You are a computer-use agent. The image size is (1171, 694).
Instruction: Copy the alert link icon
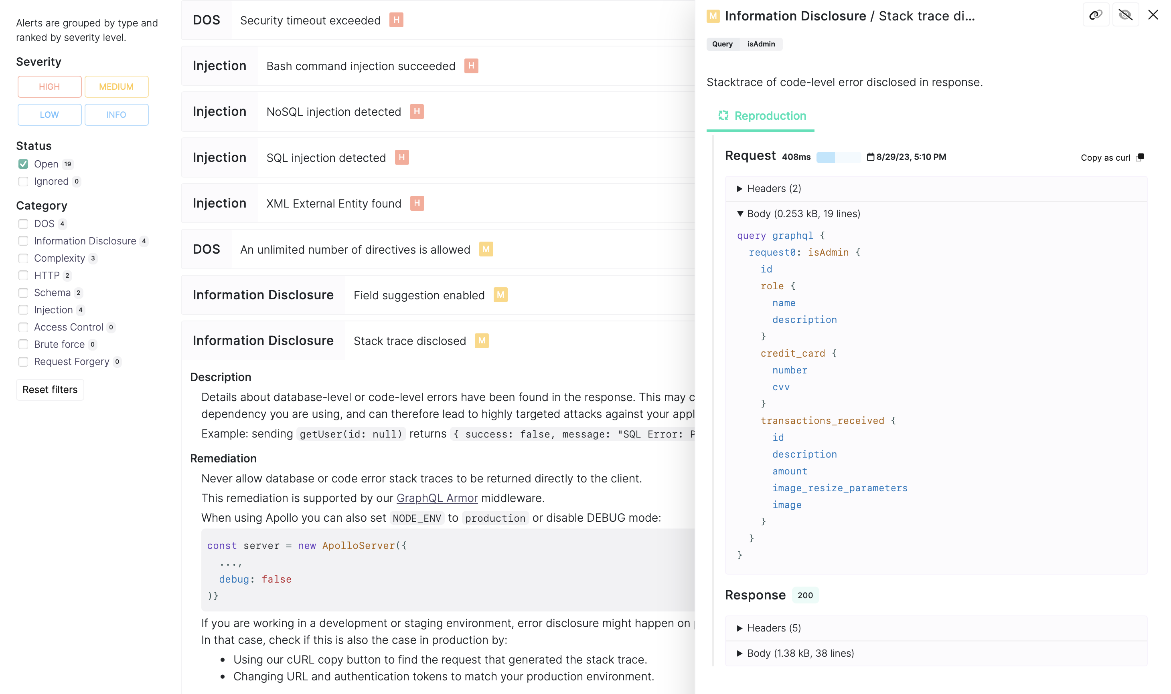click(x=1095, y=15)
